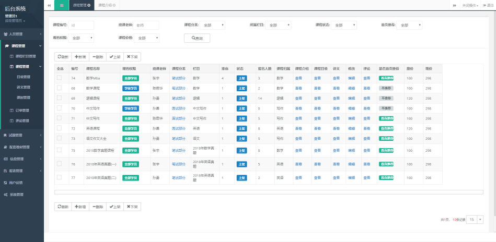
Task: Click 笔试部分 link for course 74
Action: click(178, 78)
